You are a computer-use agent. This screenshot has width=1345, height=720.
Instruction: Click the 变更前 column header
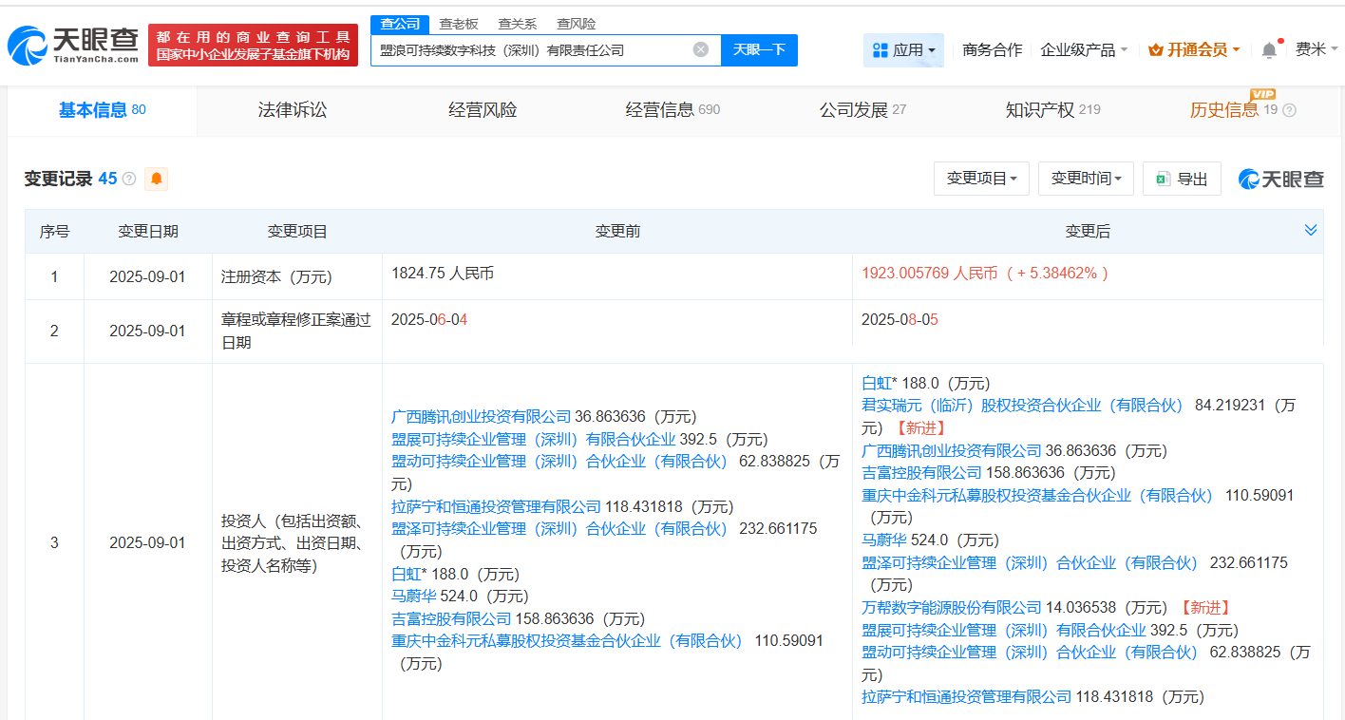pos(617,231)
